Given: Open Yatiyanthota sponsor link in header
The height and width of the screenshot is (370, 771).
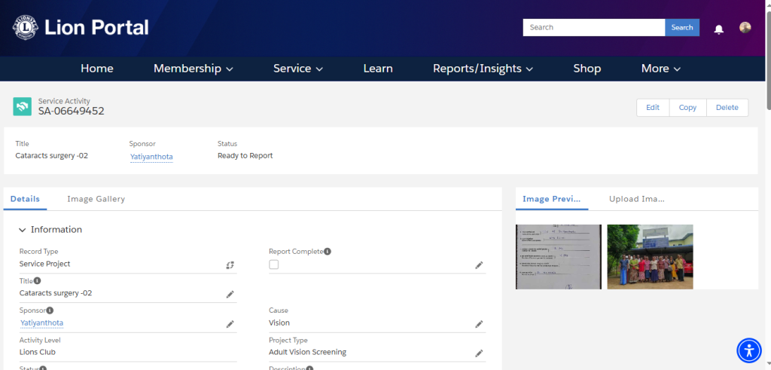Looking at the screenshot, I should point(151,157).
